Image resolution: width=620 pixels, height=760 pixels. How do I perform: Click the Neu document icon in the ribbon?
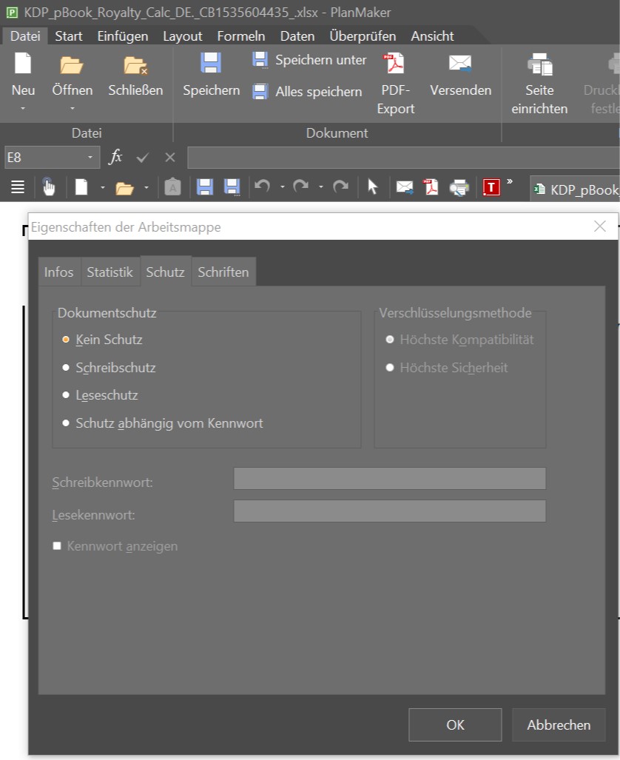23,64
